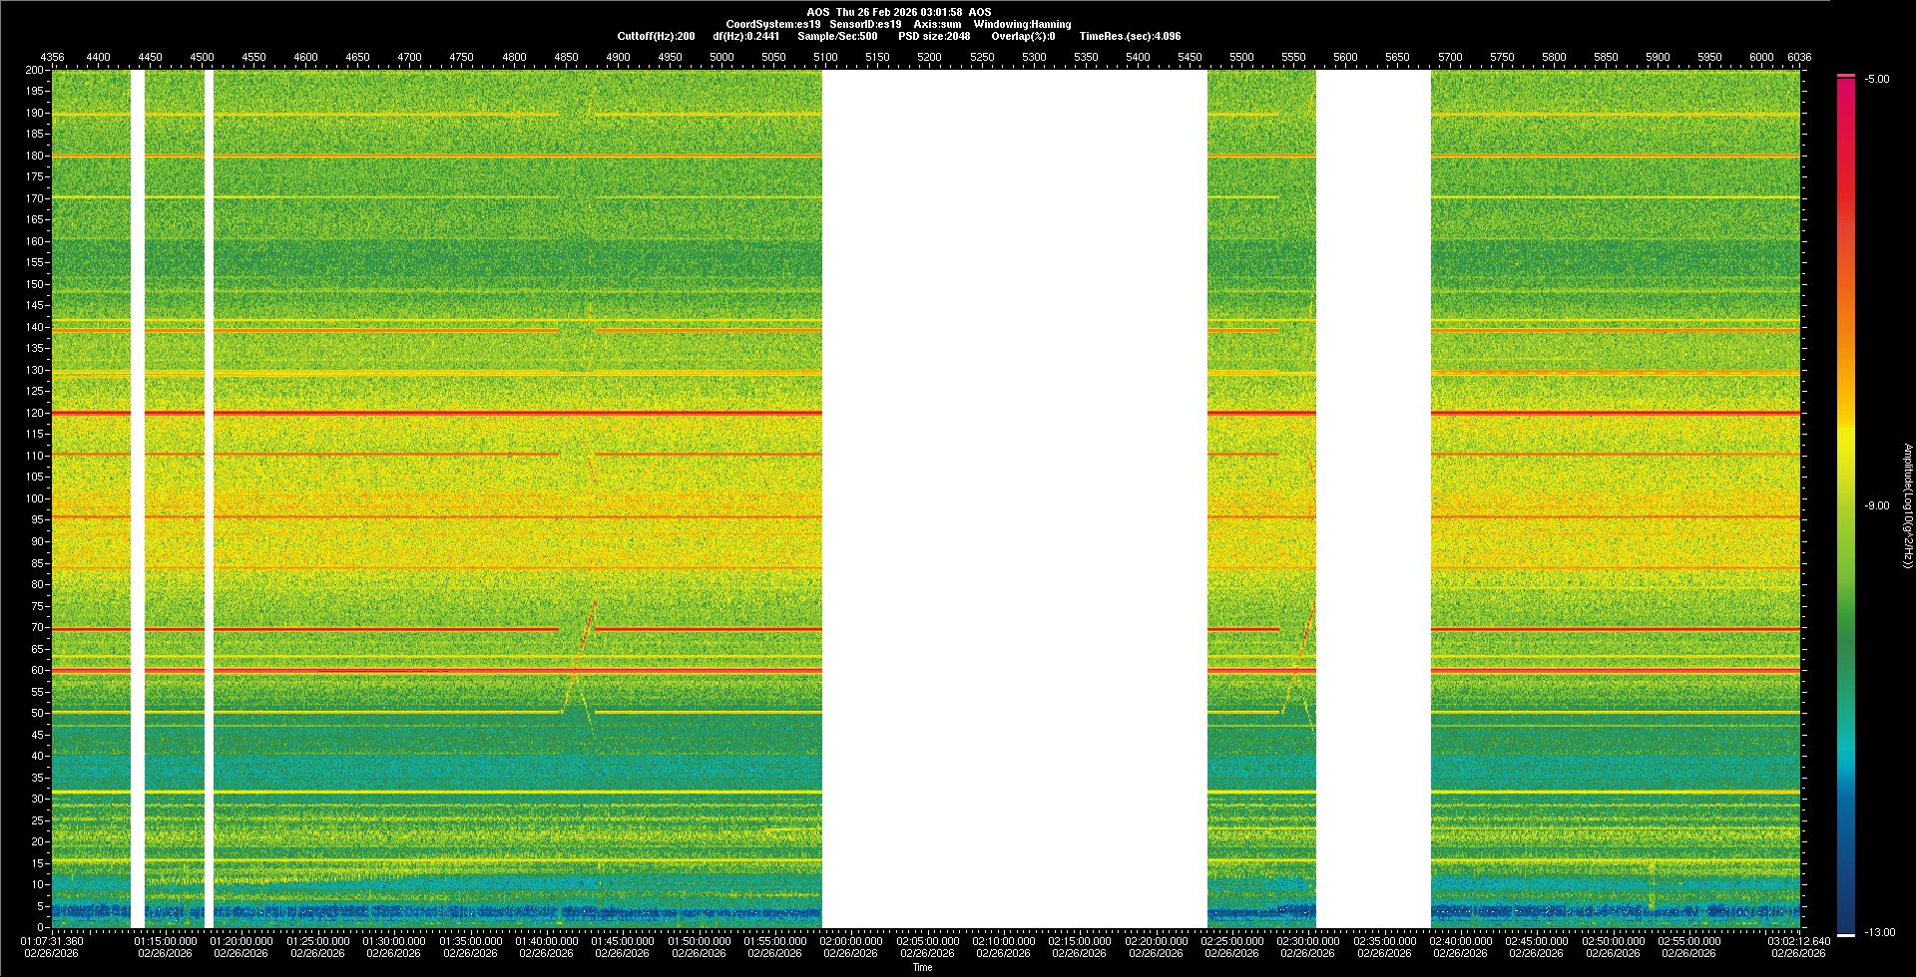Select the Sample/Sec:500 header text

837,36
